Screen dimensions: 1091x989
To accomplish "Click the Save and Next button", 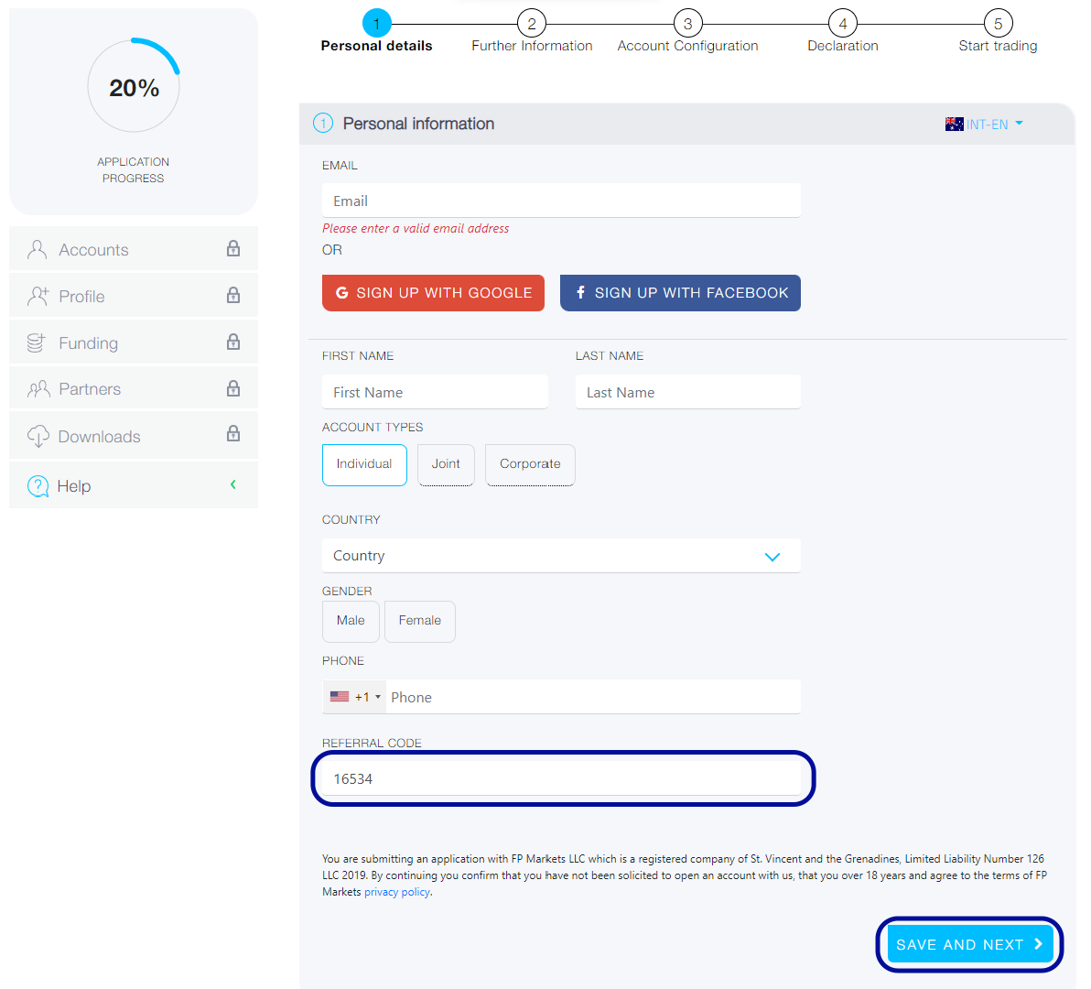I will click(x=969, y=944).
